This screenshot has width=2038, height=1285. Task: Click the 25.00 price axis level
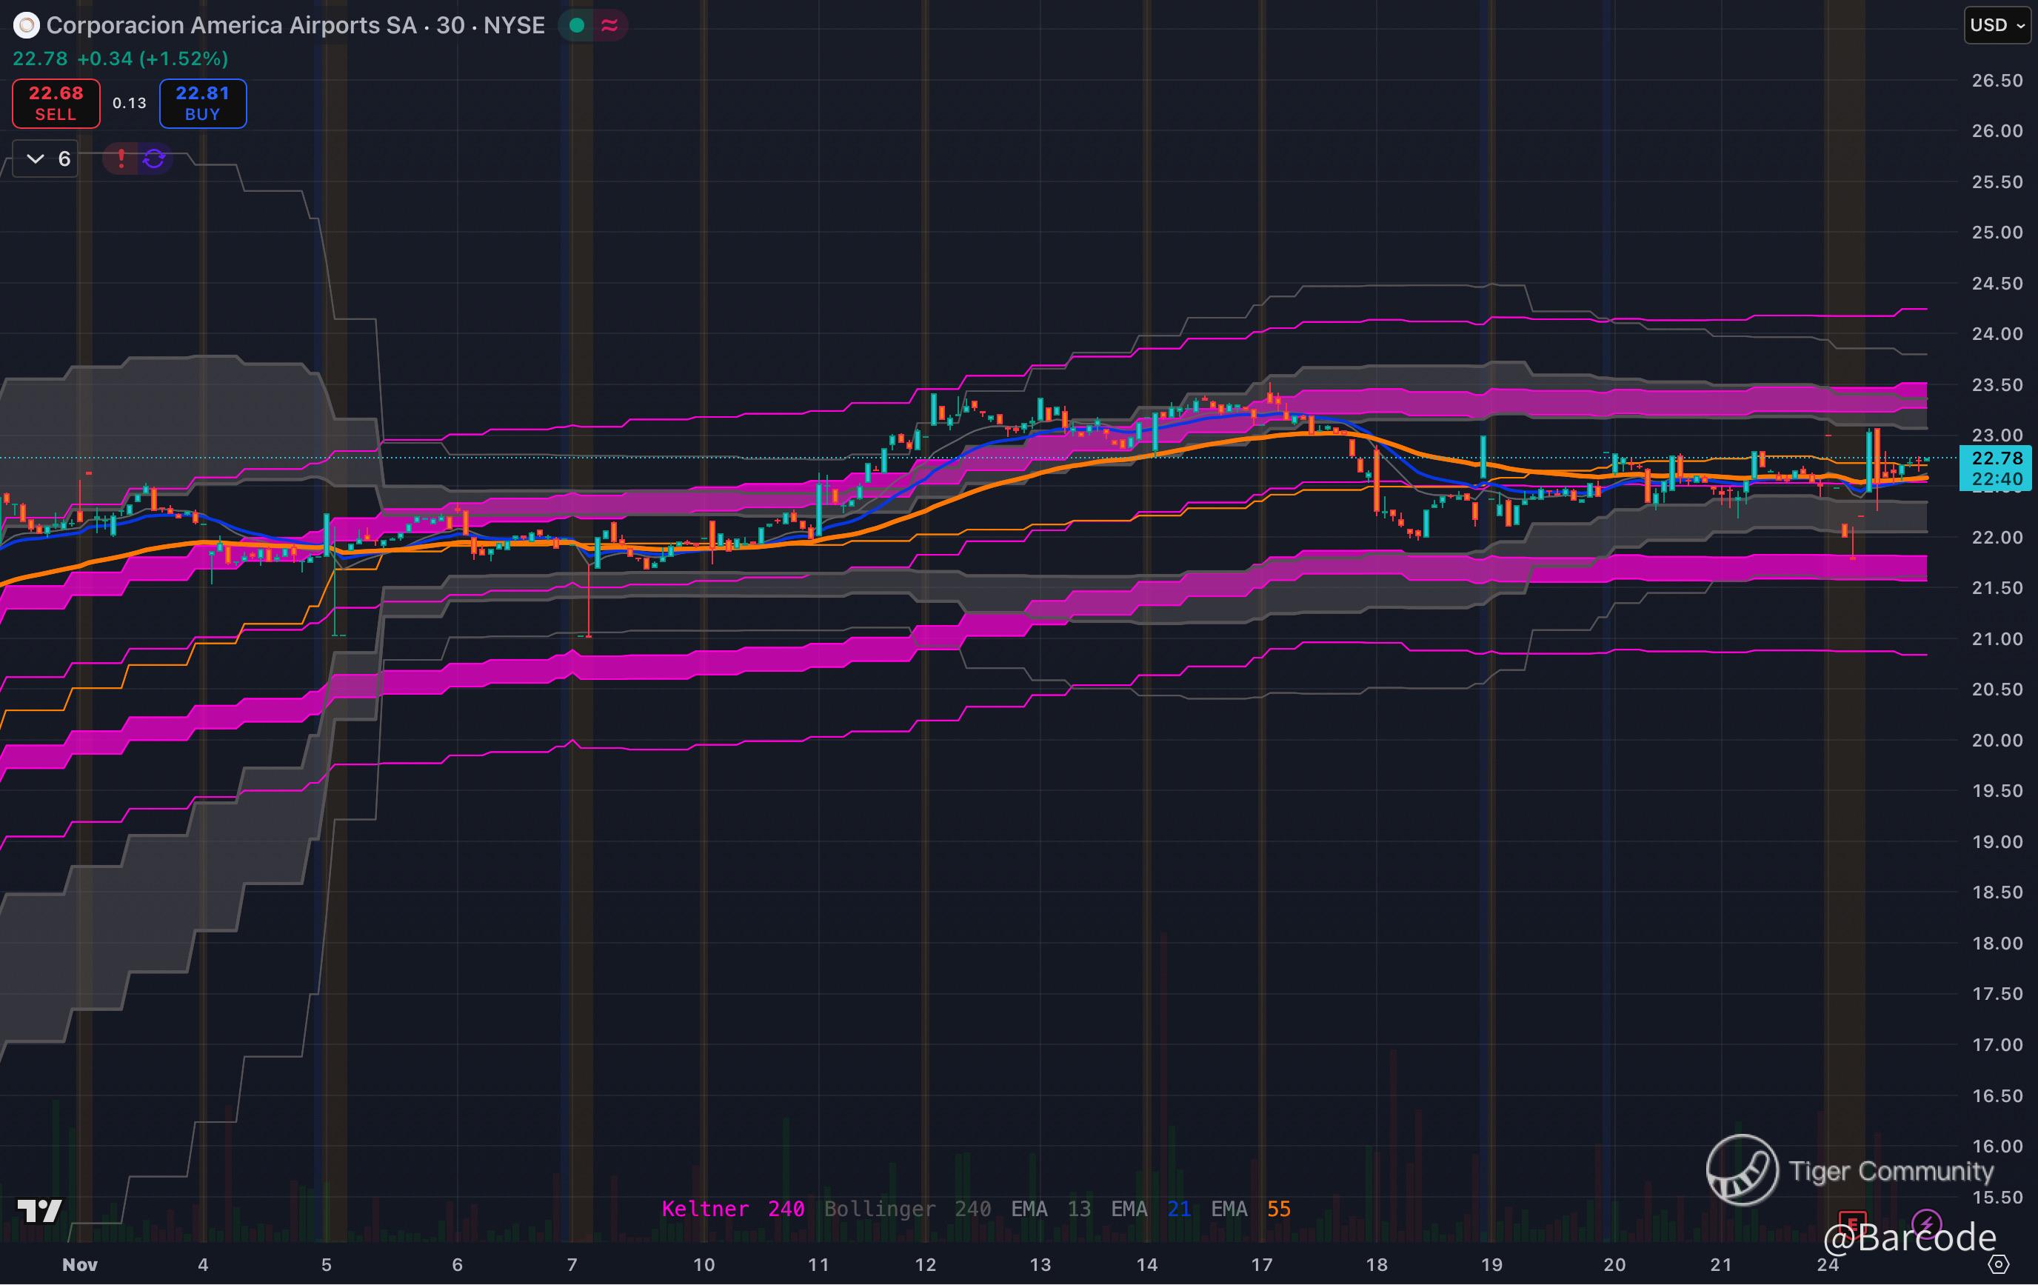click(x=1997, y=232)
